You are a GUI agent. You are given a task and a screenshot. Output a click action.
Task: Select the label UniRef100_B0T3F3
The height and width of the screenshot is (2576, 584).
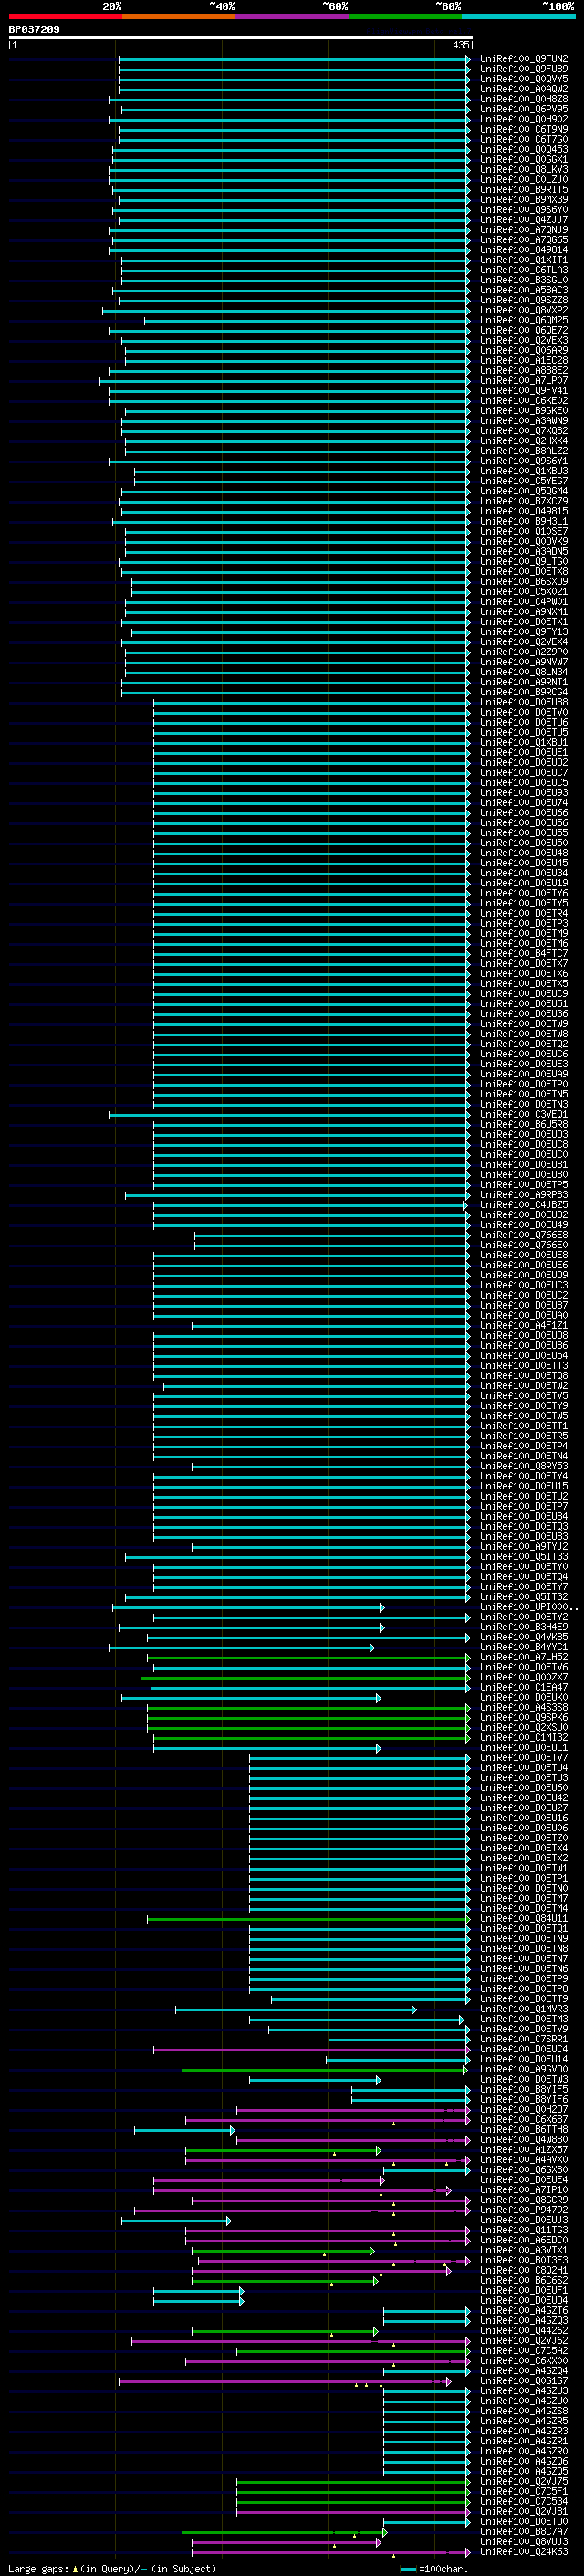pyautogui.click(x=524, y=2259)
